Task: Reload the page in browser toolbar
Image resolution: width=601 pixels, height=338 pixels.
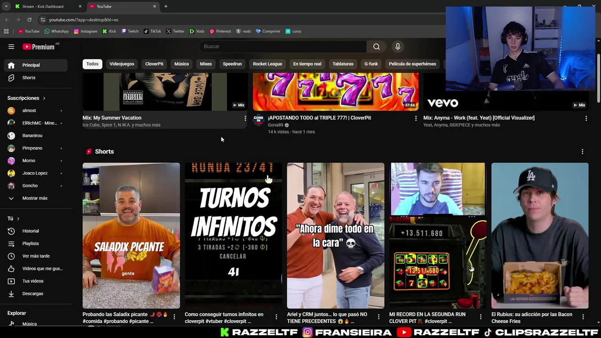Action: tap(29, 20)
